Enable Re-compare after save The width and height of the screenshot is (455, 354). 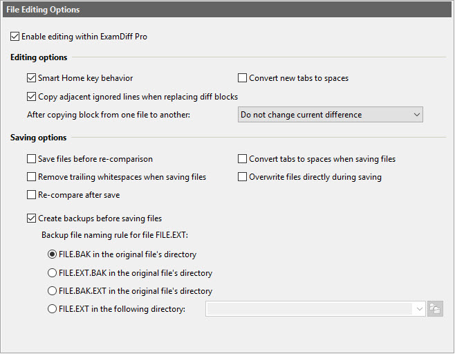31,195
